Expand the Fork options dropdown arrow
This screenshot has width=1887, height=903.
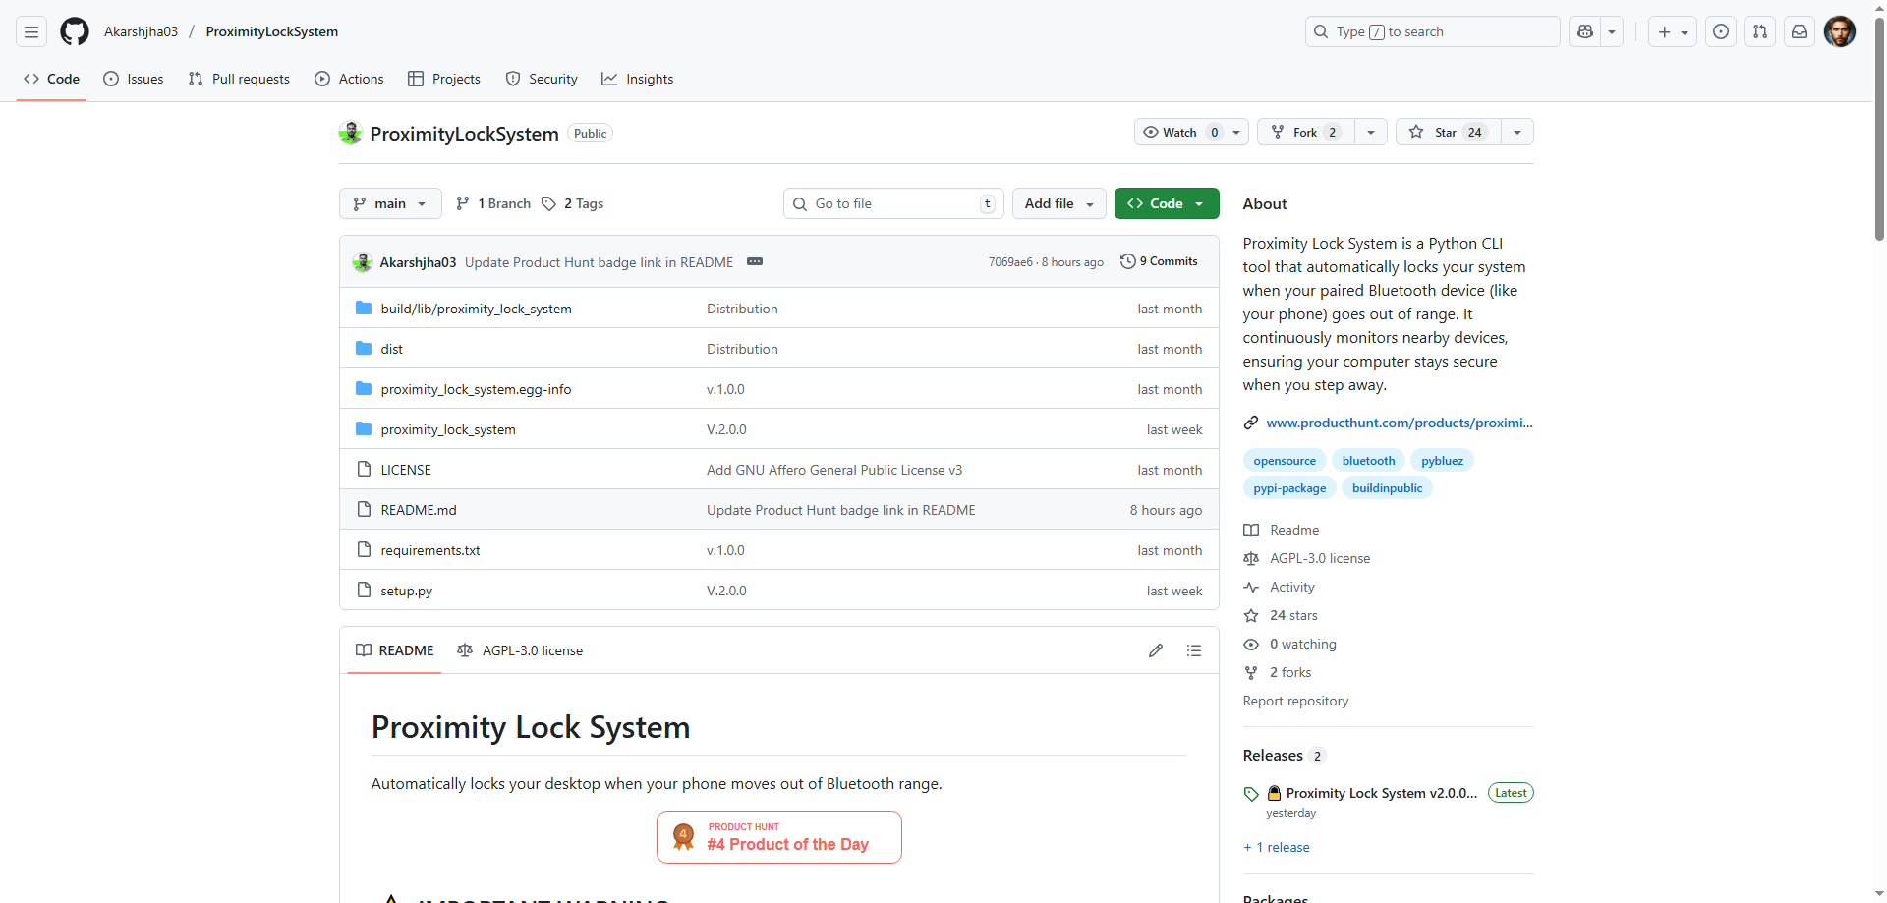pos(1371,132)
